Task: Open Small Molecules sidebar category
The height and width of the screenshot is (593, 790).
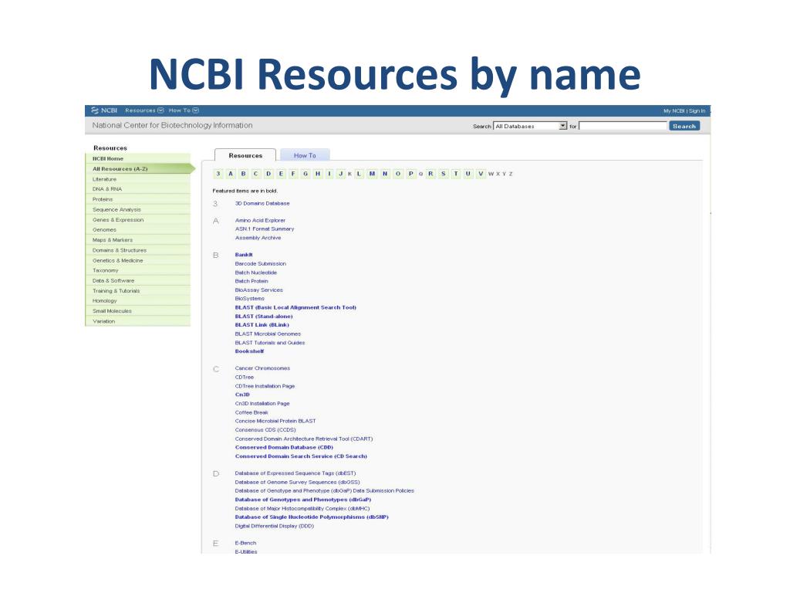Action: (x=138, y=311)
